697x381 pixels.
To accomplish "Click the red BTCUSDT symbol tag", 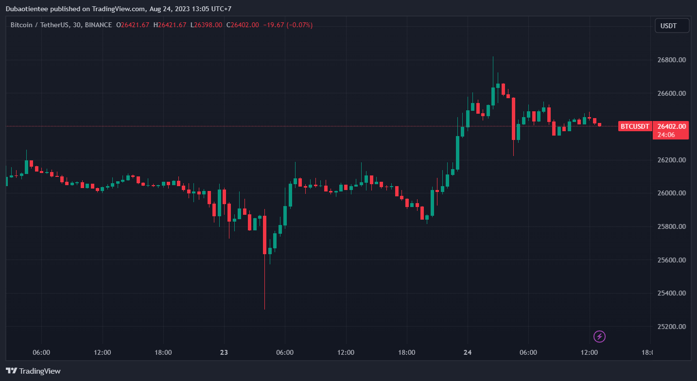I will tap(635, 126).
